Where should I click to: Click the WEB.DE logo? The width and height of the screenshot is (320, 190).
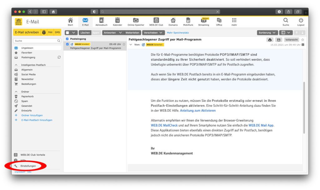(18, 22)
